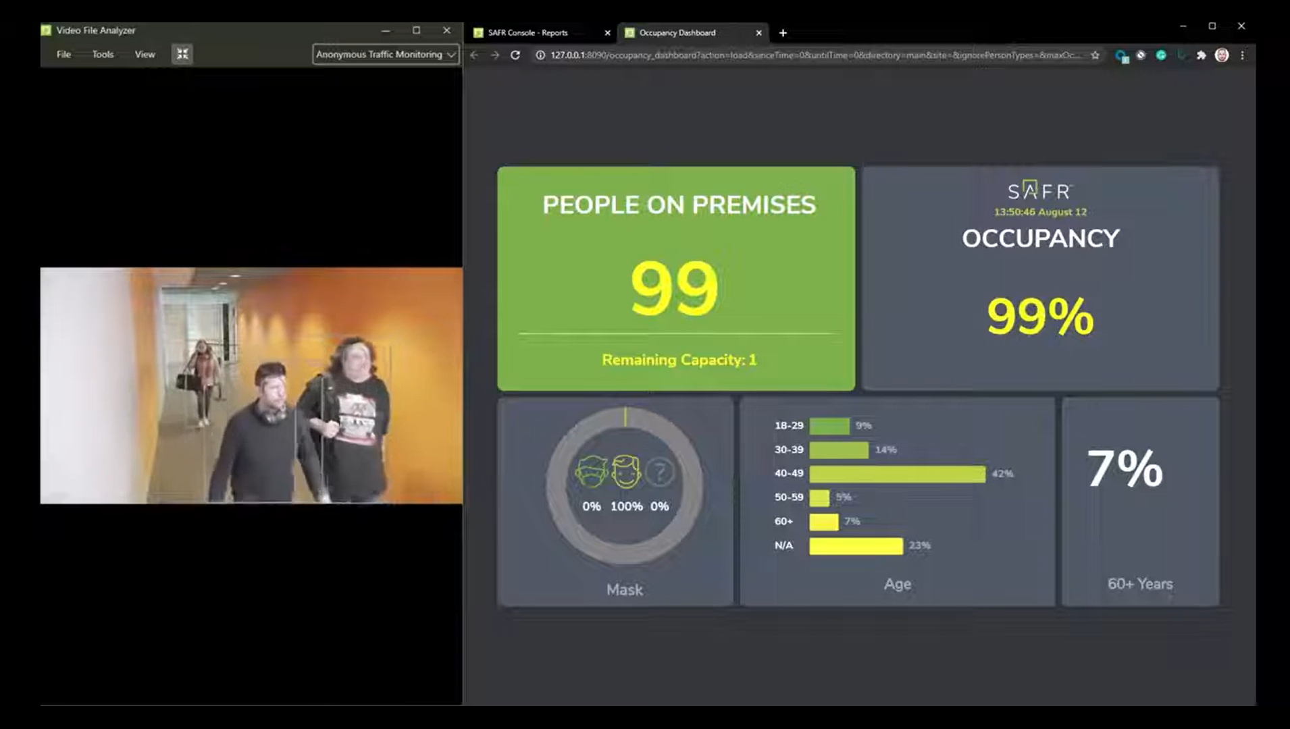Screen dimensions: 1290x729
Task: Open a new browser tab
Action: coord(783,32)
